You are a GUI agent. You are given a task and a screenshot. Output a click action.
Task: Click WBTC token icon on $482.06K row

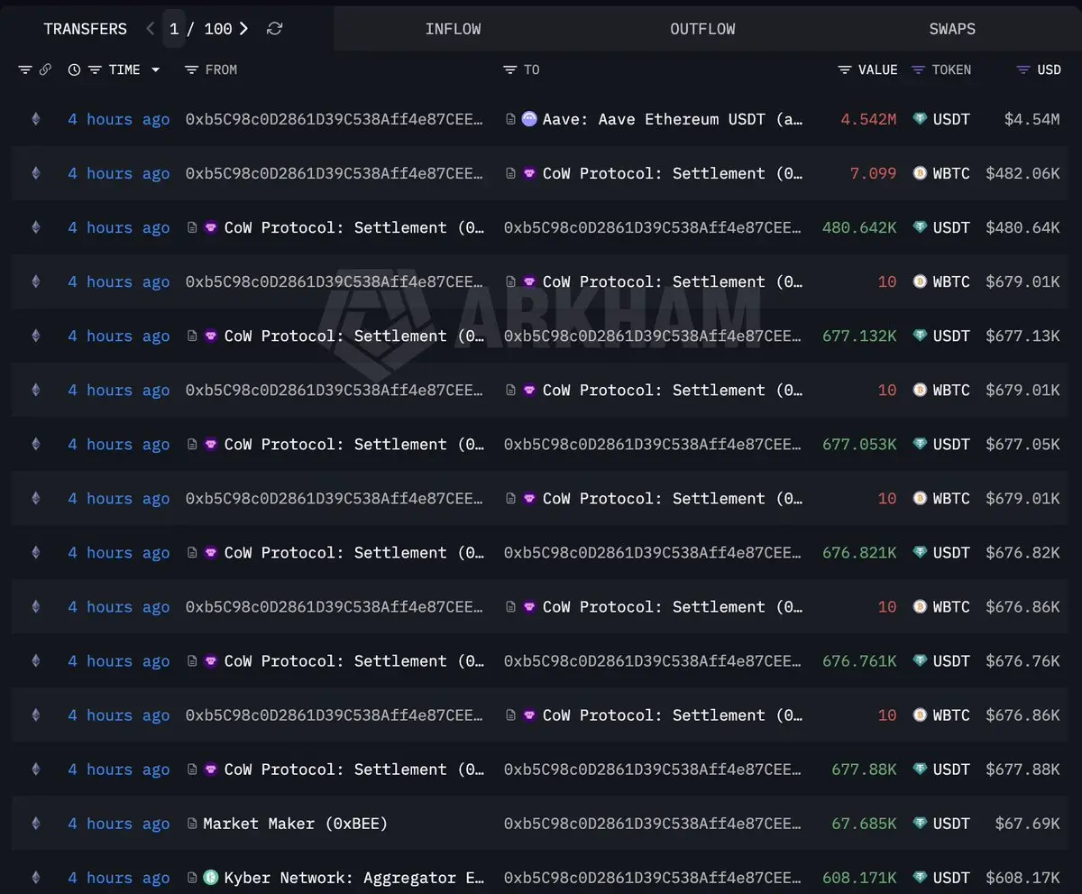(920, 173)
